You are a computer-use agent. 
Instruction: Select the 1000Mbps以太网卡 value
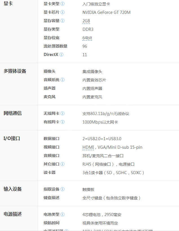[100, 122]
